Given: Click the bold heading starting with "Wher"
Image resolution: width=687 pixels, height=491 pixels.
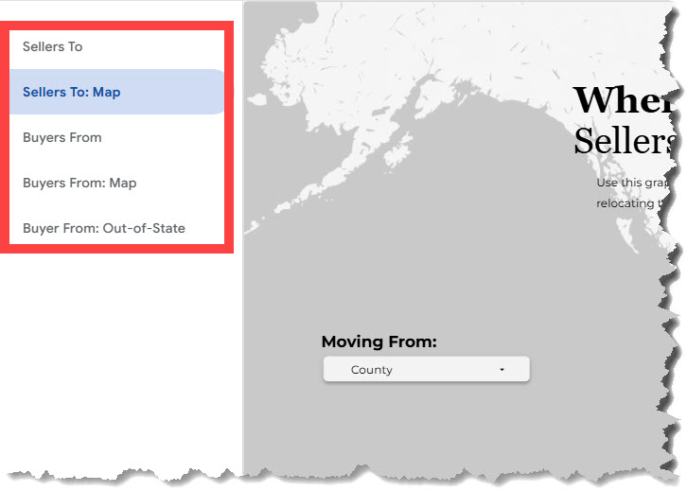Looking at the screenshot, I should tap(625, 100).
